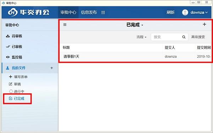The width and height of the screenshot is (213, 133).
Task: Open 高级搜索 advanced search
Action: tap(198, 37)
